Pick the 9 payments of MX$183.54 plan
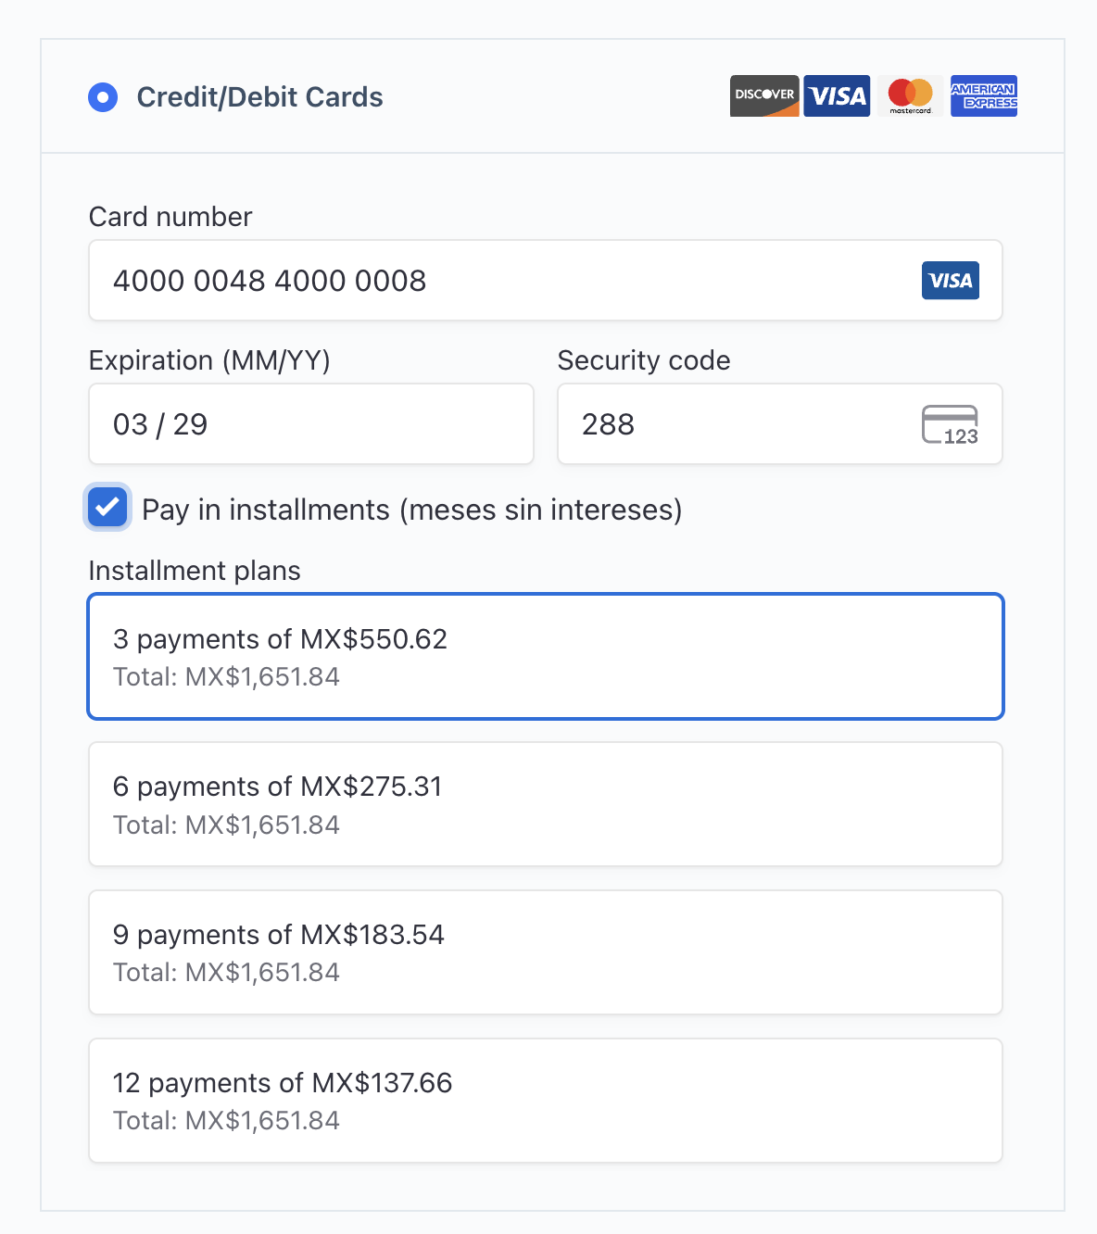The height and width of the screenshot is (1234, 1097). click(546, 952)
